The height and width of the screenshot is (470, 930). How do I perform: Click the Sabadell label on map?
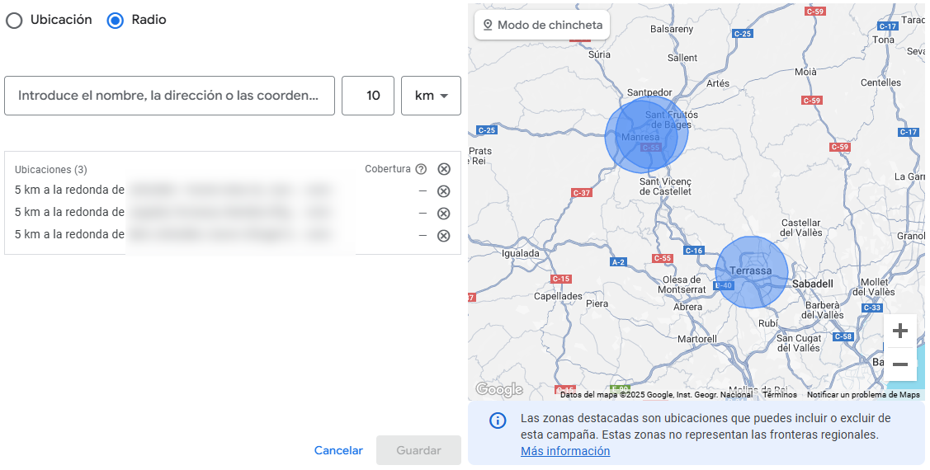coord(813,284)
